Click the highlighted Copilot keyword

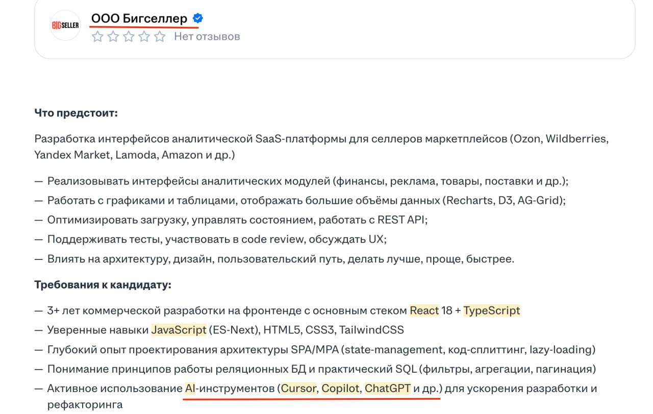340,389
